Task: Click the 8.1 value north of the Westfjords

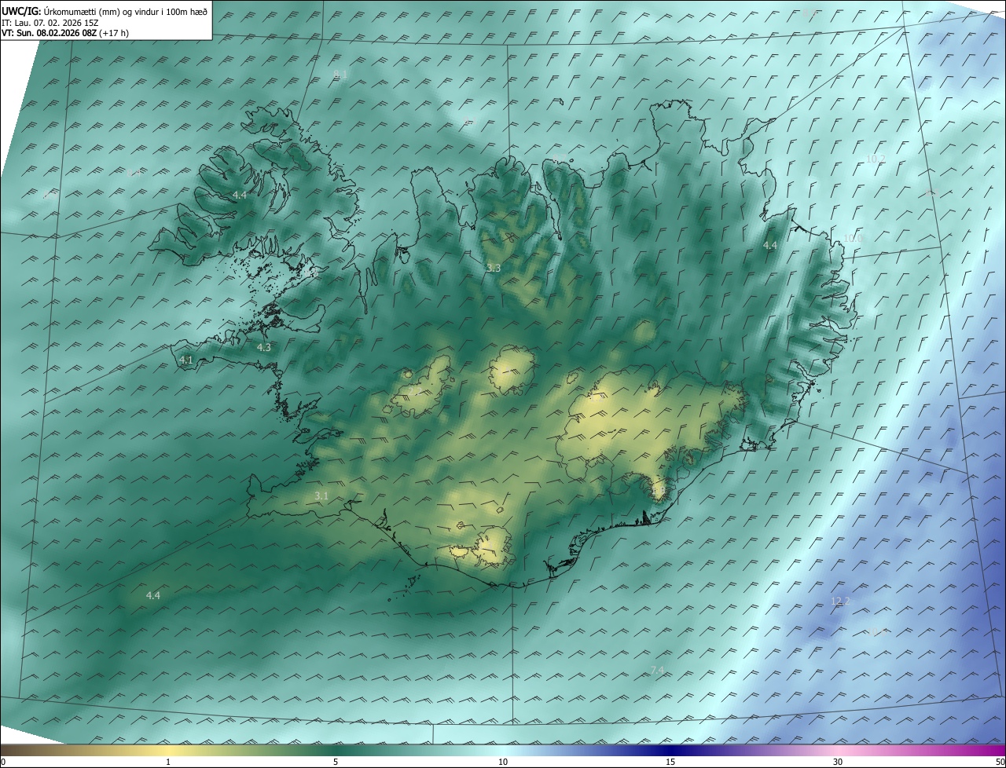Action: coord(340,75)
